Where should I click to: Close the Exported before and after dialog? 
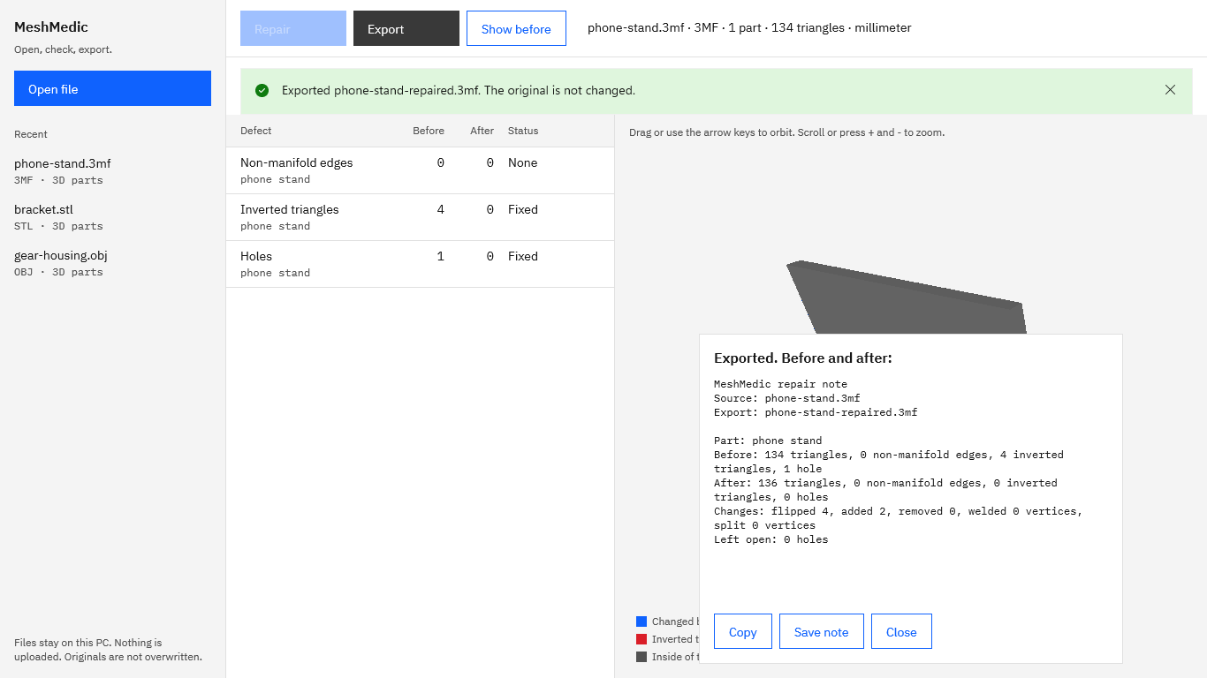901,631
